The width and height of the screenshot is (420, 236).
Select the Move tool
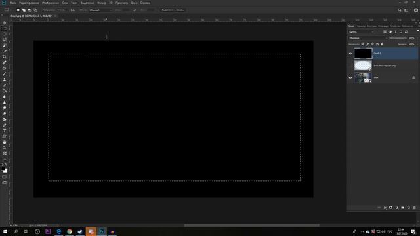(x=5, y=23)
